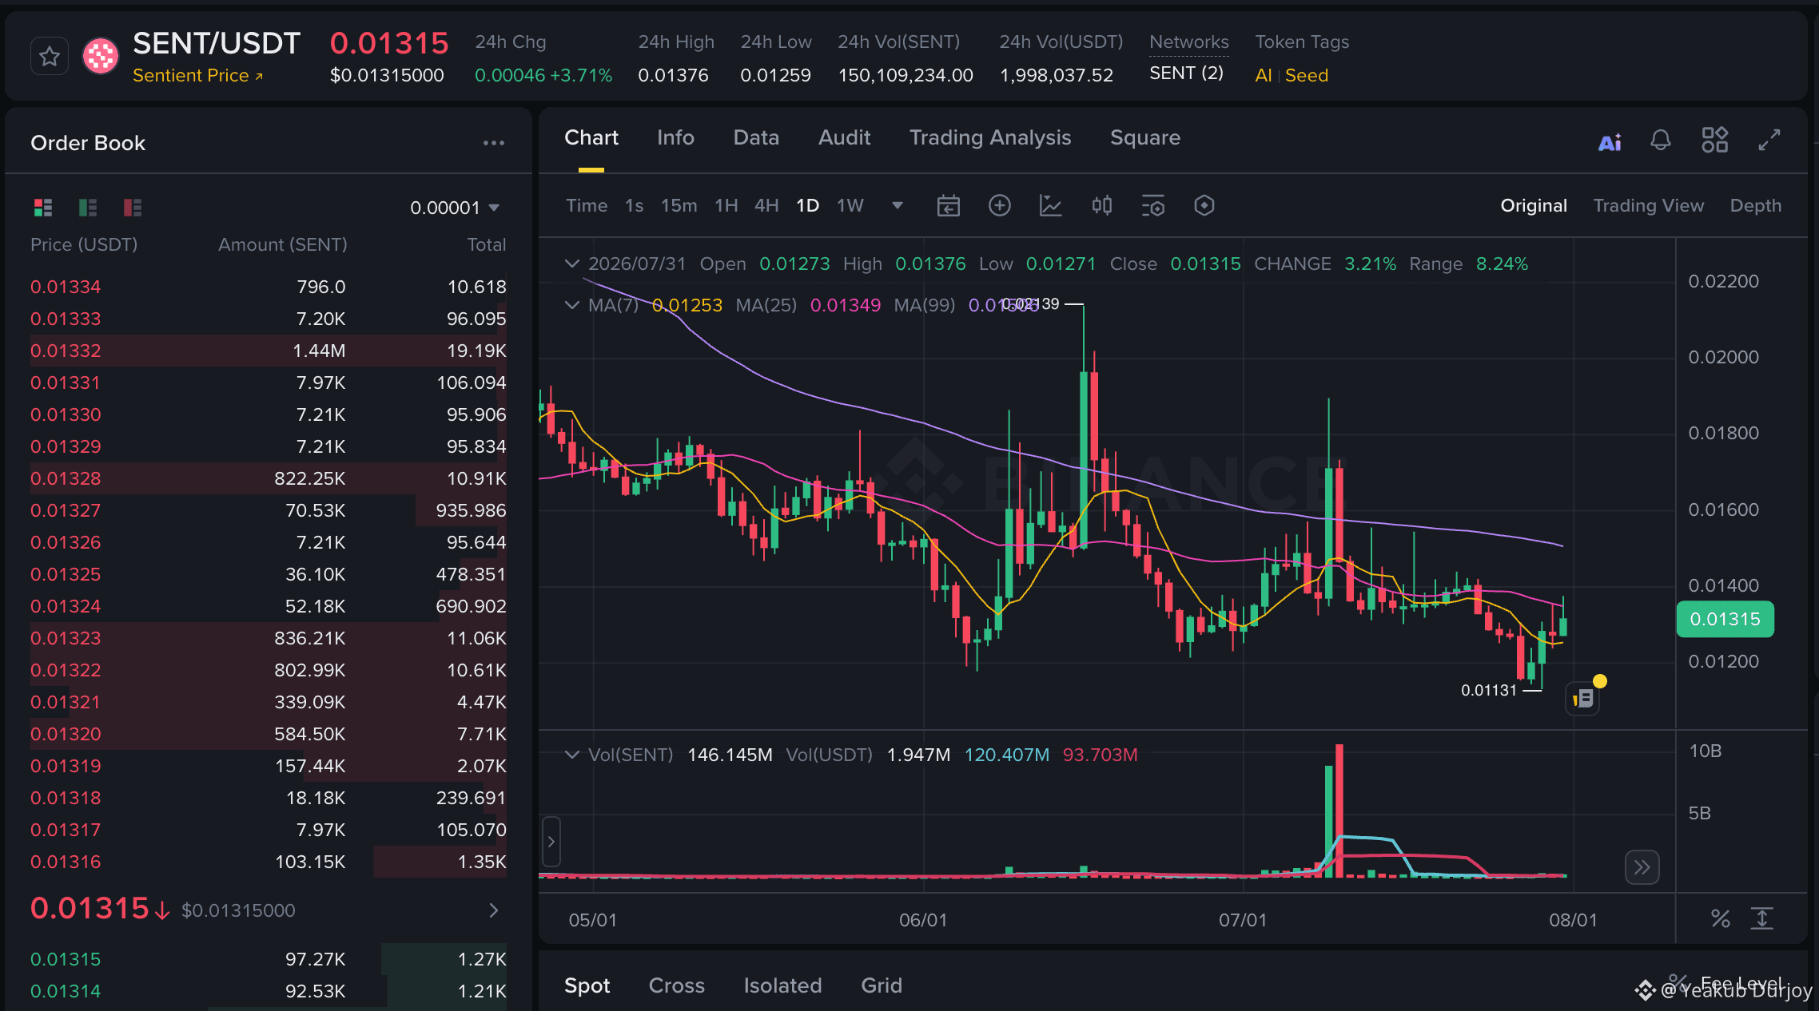This screenshot has height=1011, width=1819.
Task: Open the AI assistant icon
Action: coord(1610,141)
